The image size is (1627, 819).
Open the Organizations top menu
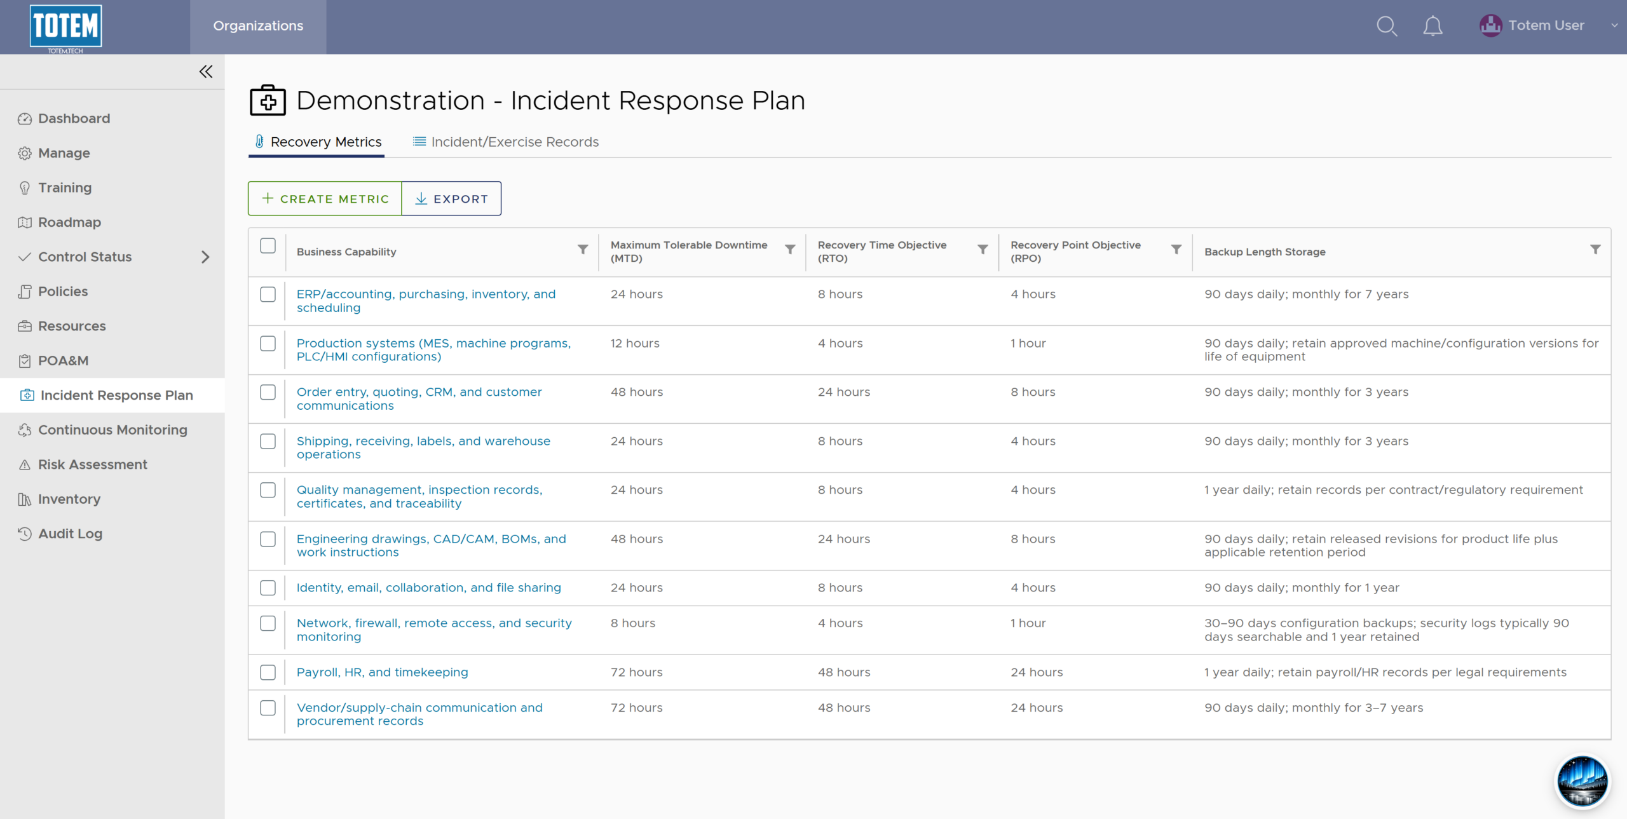(258, 26)
